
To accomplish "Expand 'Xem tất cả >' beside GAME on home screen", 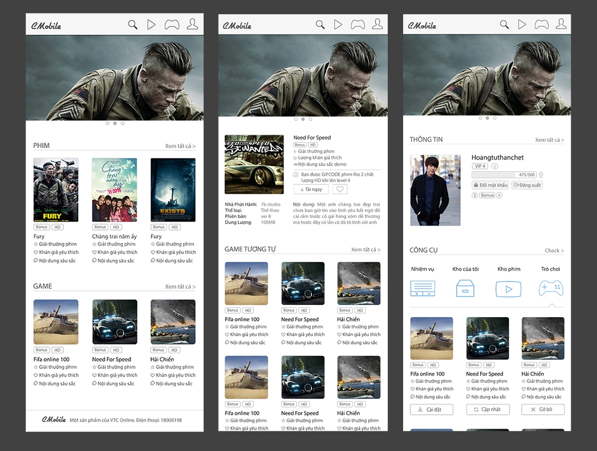I will 180,286.
